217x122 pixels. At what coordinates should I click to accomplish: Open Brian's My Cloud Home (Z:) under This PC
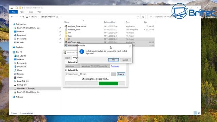coord(28,92)
